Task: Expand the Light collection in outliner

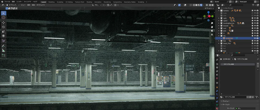Action: pyautogui.click(x=219, y=18)
